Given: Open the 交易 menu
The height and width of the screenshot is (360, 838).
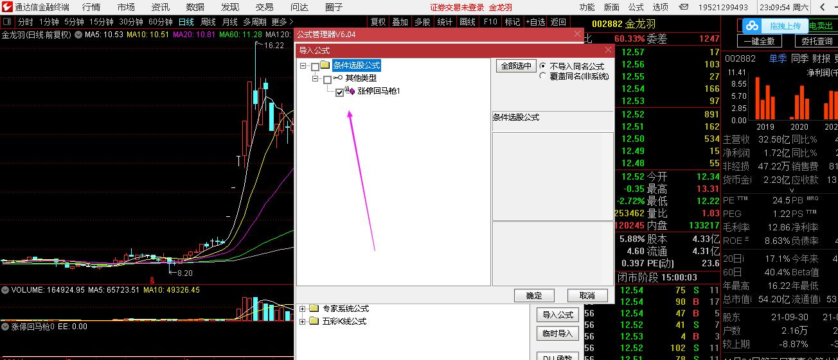Looking at the screenshot, I should point(265,8).
